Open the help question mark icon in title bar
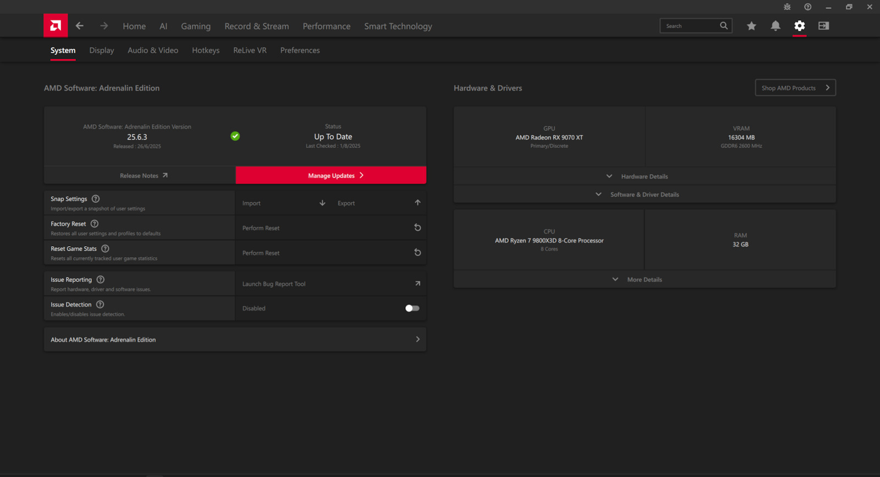This screenshot has height=477, width=880. (807, 7)
